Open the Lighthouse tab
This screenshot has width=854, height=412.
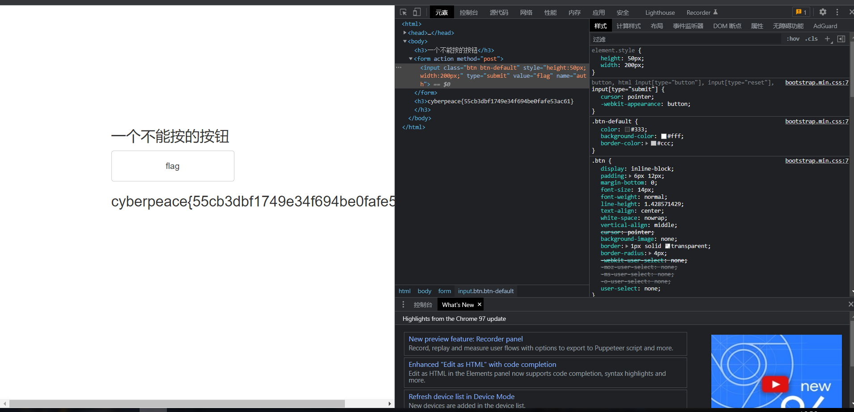point(660,13)
